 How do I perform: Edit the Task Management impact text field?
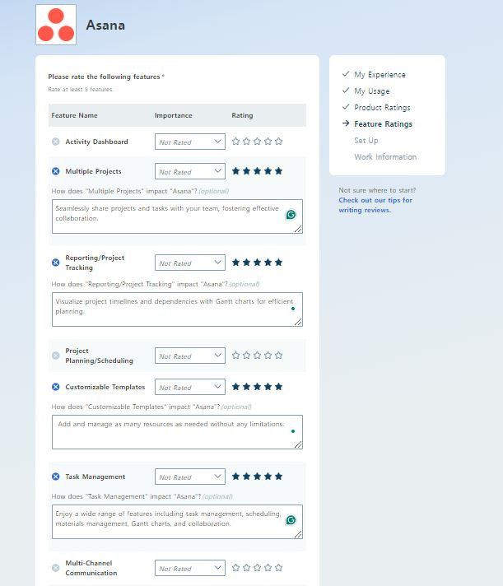[x=177, y=522]
